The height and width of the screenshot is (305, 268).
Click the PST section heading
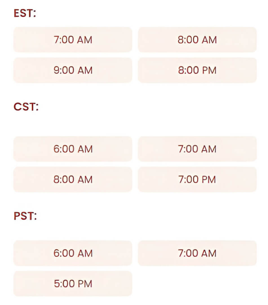pyautogui.click(x=25, y=216)
